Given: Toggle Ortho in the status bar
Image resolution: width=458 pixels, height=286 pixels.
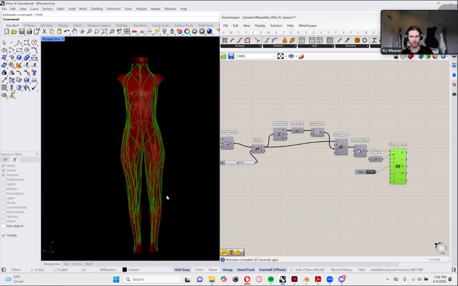Looking at the screenshot, I should [x=199, y=270].
